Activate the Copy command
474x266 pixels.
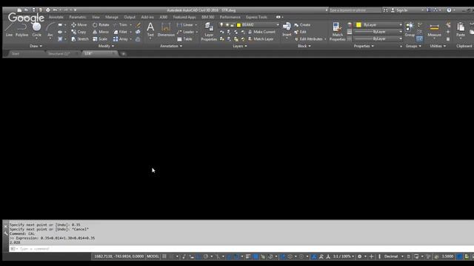click(x=79, y=32)
